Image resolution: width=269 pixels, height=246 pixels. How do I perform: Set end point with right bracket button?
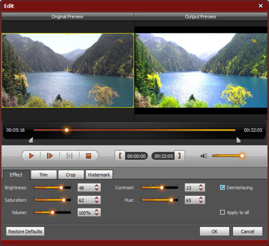point(179,156)
